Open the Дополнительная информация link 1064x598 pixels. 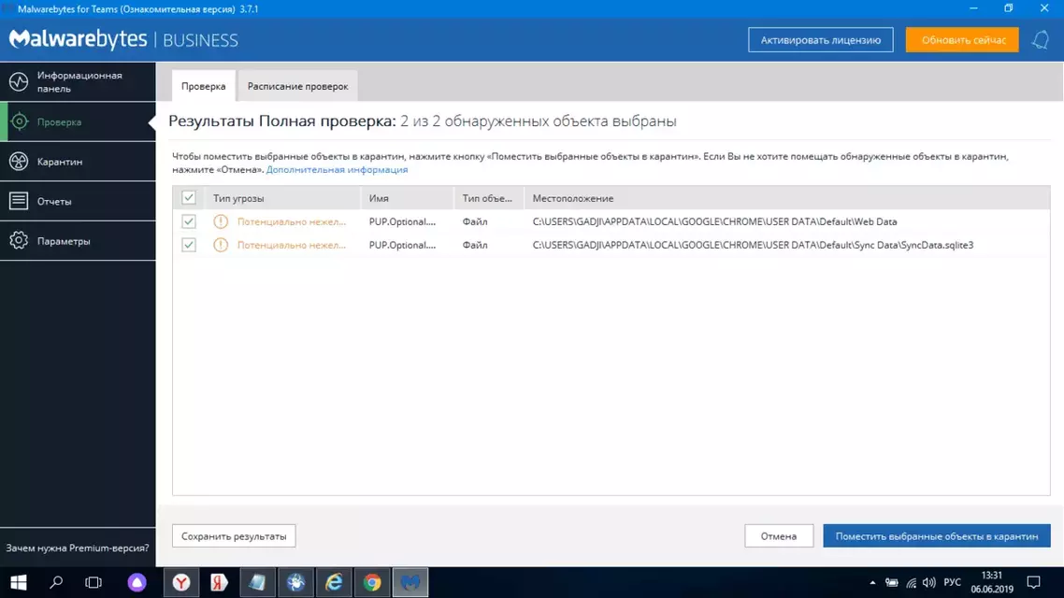pos(337,169)
